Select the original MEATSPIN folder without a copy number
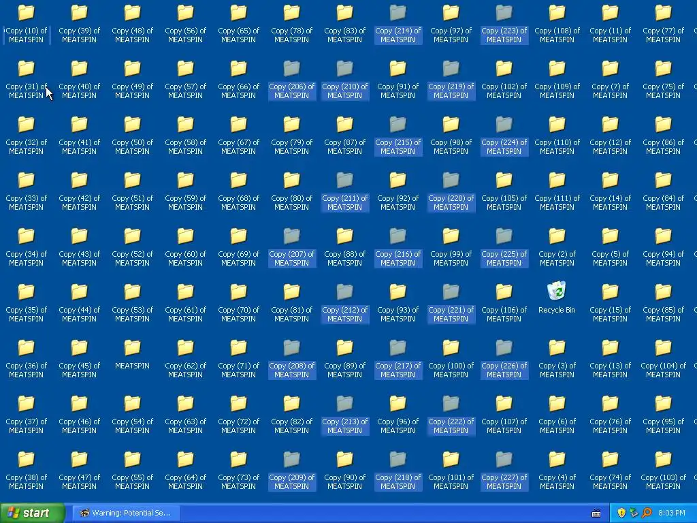This screenshot has width=697, height=523. pos(132,354)
